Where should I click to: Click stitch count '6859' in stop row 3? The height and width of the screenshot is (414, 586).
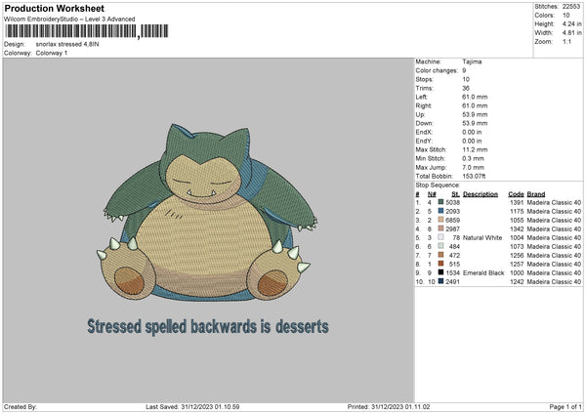(x=452, y=220)
